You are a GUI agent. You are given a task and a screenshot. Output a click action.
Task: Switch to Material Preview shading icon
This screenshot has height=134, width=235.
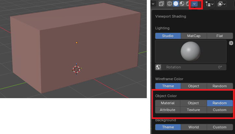(182, 4)
